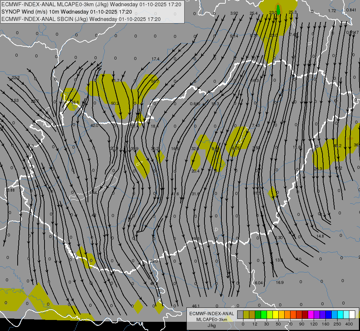Click the map value 7.43
360x331 pixels.
[x=256, y=125]
